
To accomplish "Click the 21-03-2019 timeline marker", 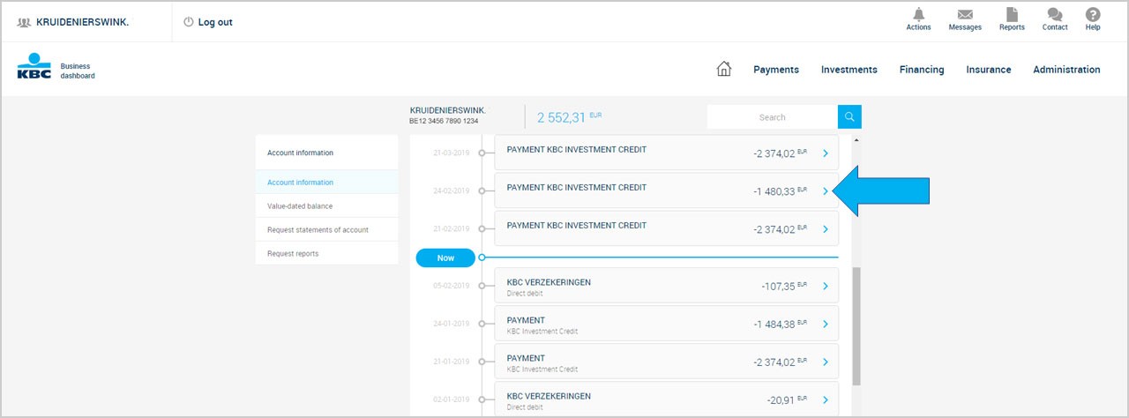I will pyautogui.click(x=482, y=153).
